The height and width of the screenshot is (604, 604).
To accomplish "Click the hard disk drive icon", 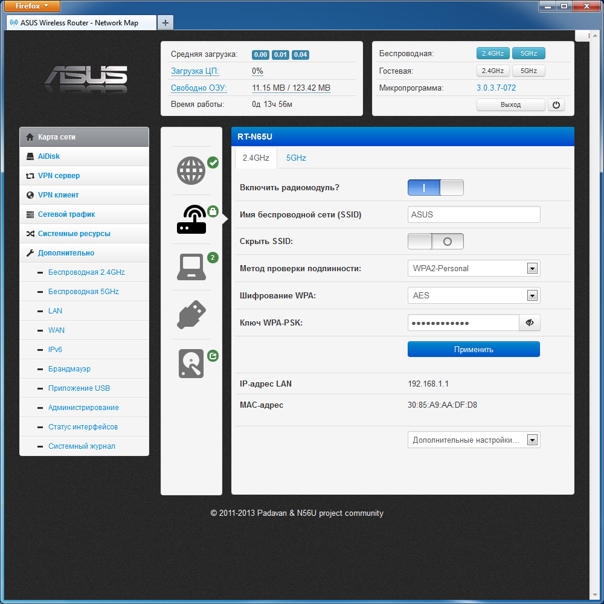I will coord(191,363).
